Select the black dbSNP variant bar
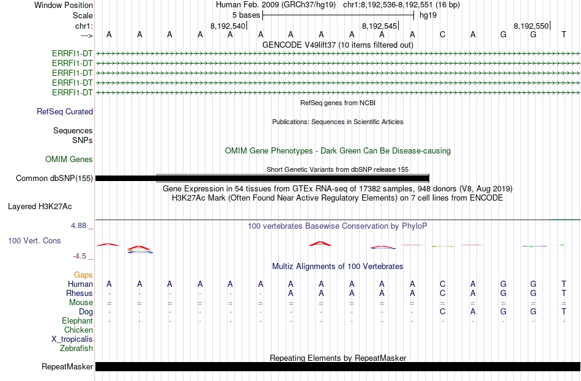 (262, 179)
